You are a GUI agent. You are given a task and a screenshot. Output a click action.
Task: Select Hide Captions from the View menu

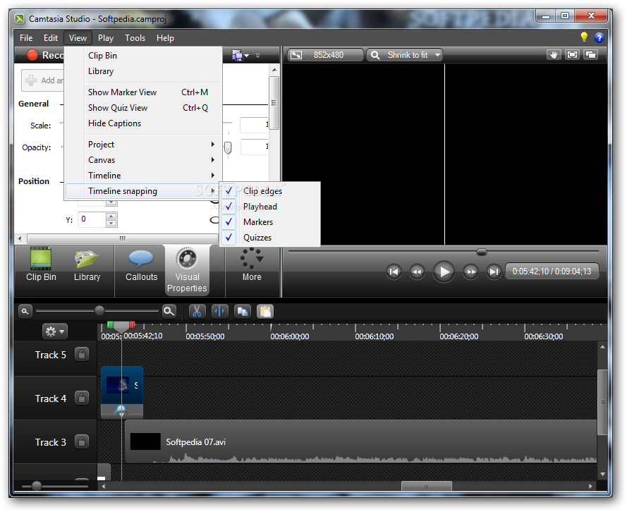coord(114,123)
